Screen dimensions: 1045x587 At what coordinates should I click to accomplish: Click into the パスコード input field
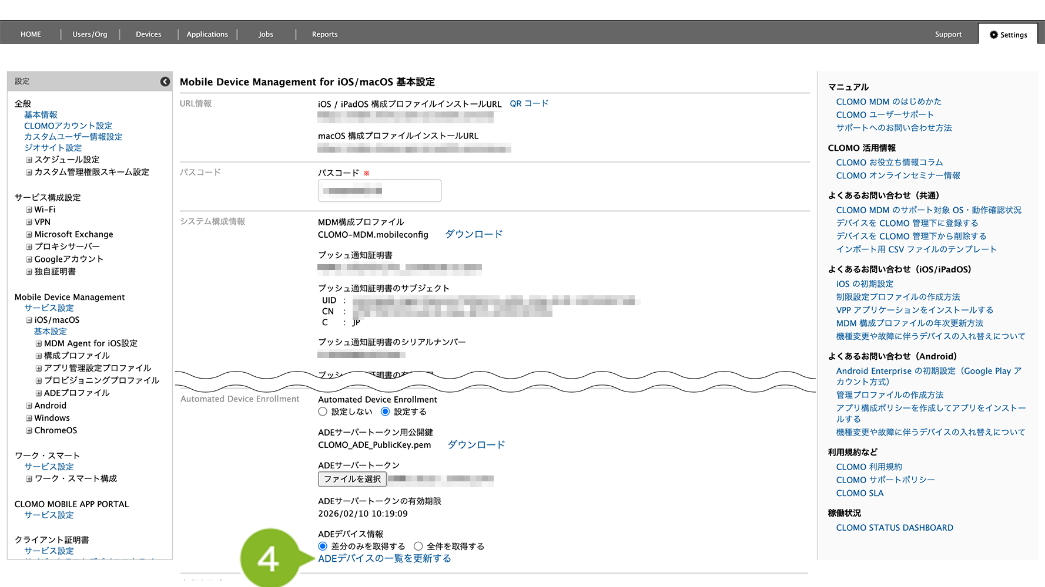(379, 191)
